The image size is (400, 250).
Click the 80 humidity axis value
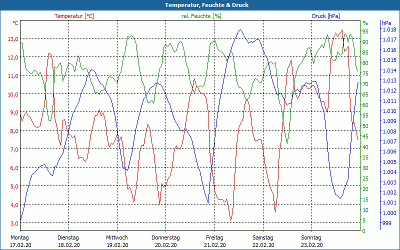point(365,63)
